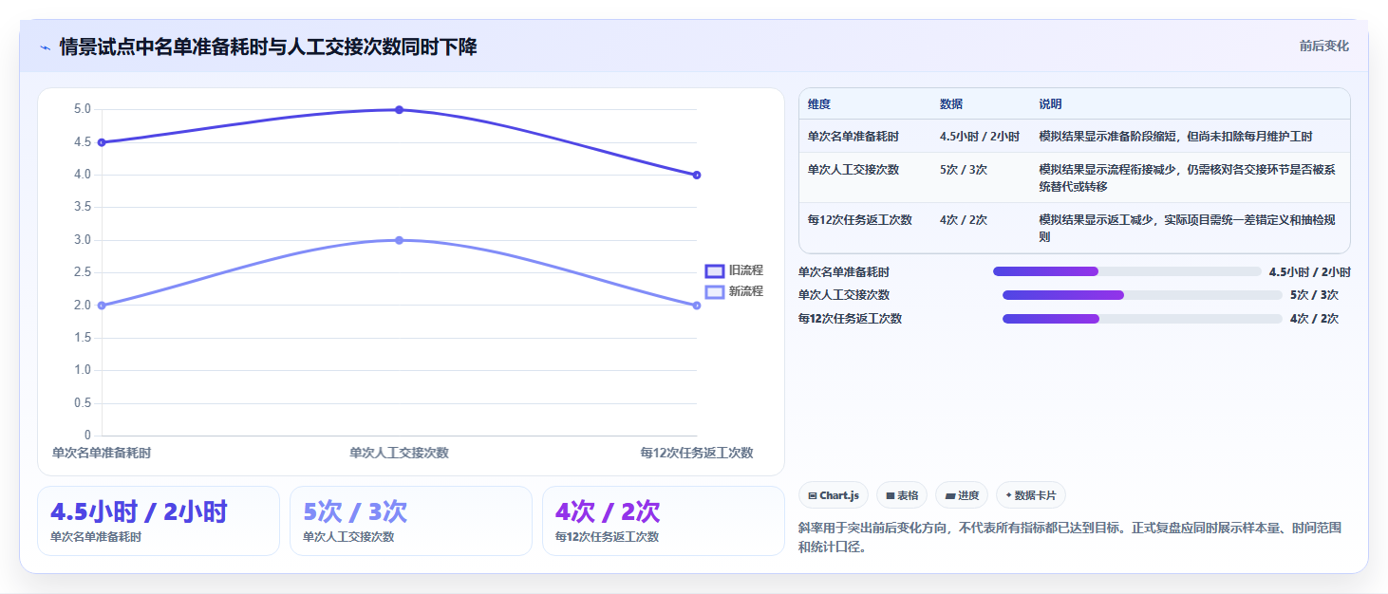Select the 新流程 data point at 单次名单准备耗时
Viewport: 1388px width, 594px height.
click(102, 306)
